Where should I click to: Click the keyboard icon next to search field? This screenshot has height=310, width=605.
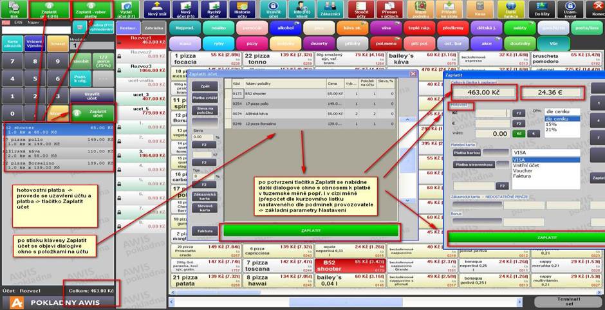point(80,28)
